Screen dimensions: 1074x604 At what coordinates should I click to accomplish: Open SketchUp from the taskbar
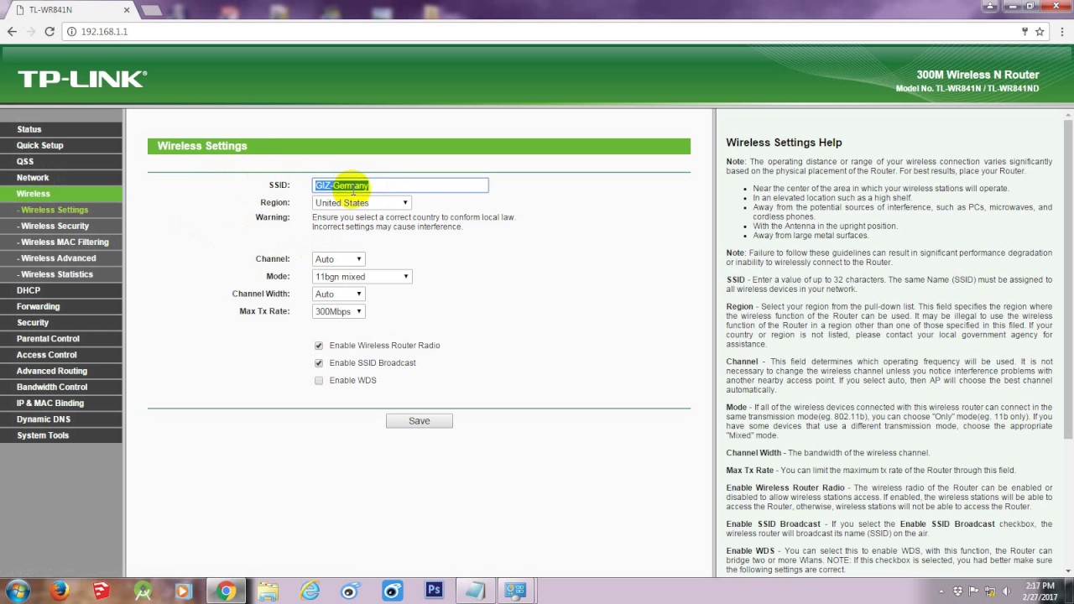102,591
